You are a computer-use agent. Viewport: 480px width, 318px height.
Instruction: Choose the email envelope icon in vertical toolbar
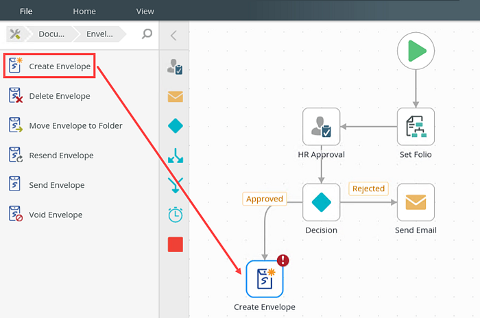click(x=175, y=97)
